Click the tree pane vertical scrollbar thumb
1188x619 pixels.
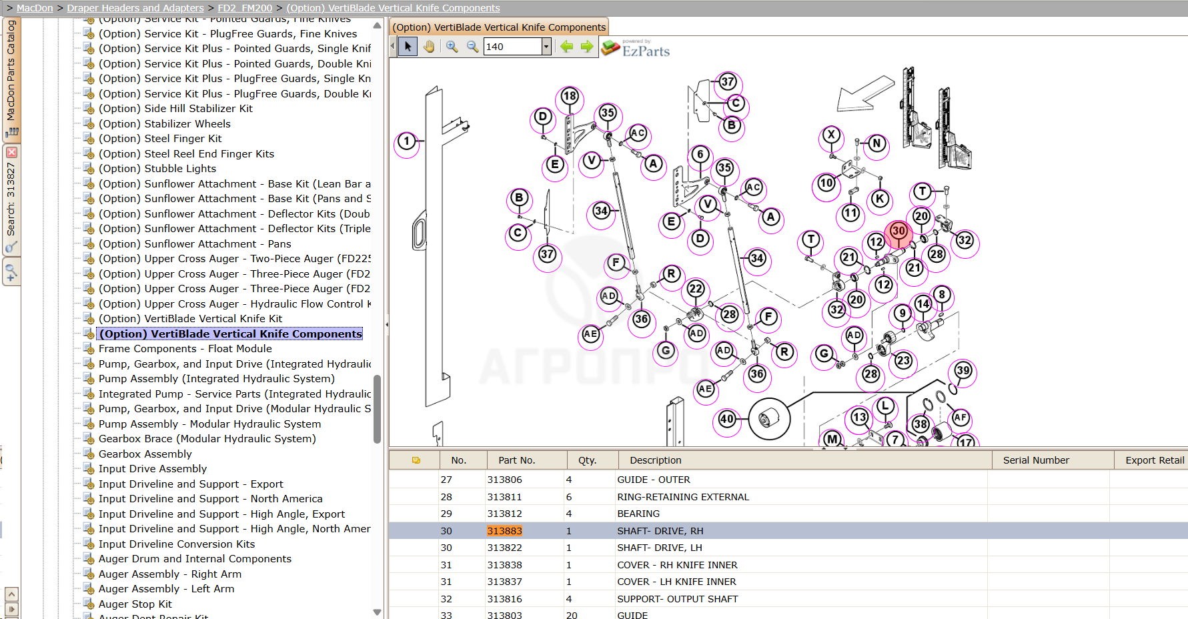[377, 409]
